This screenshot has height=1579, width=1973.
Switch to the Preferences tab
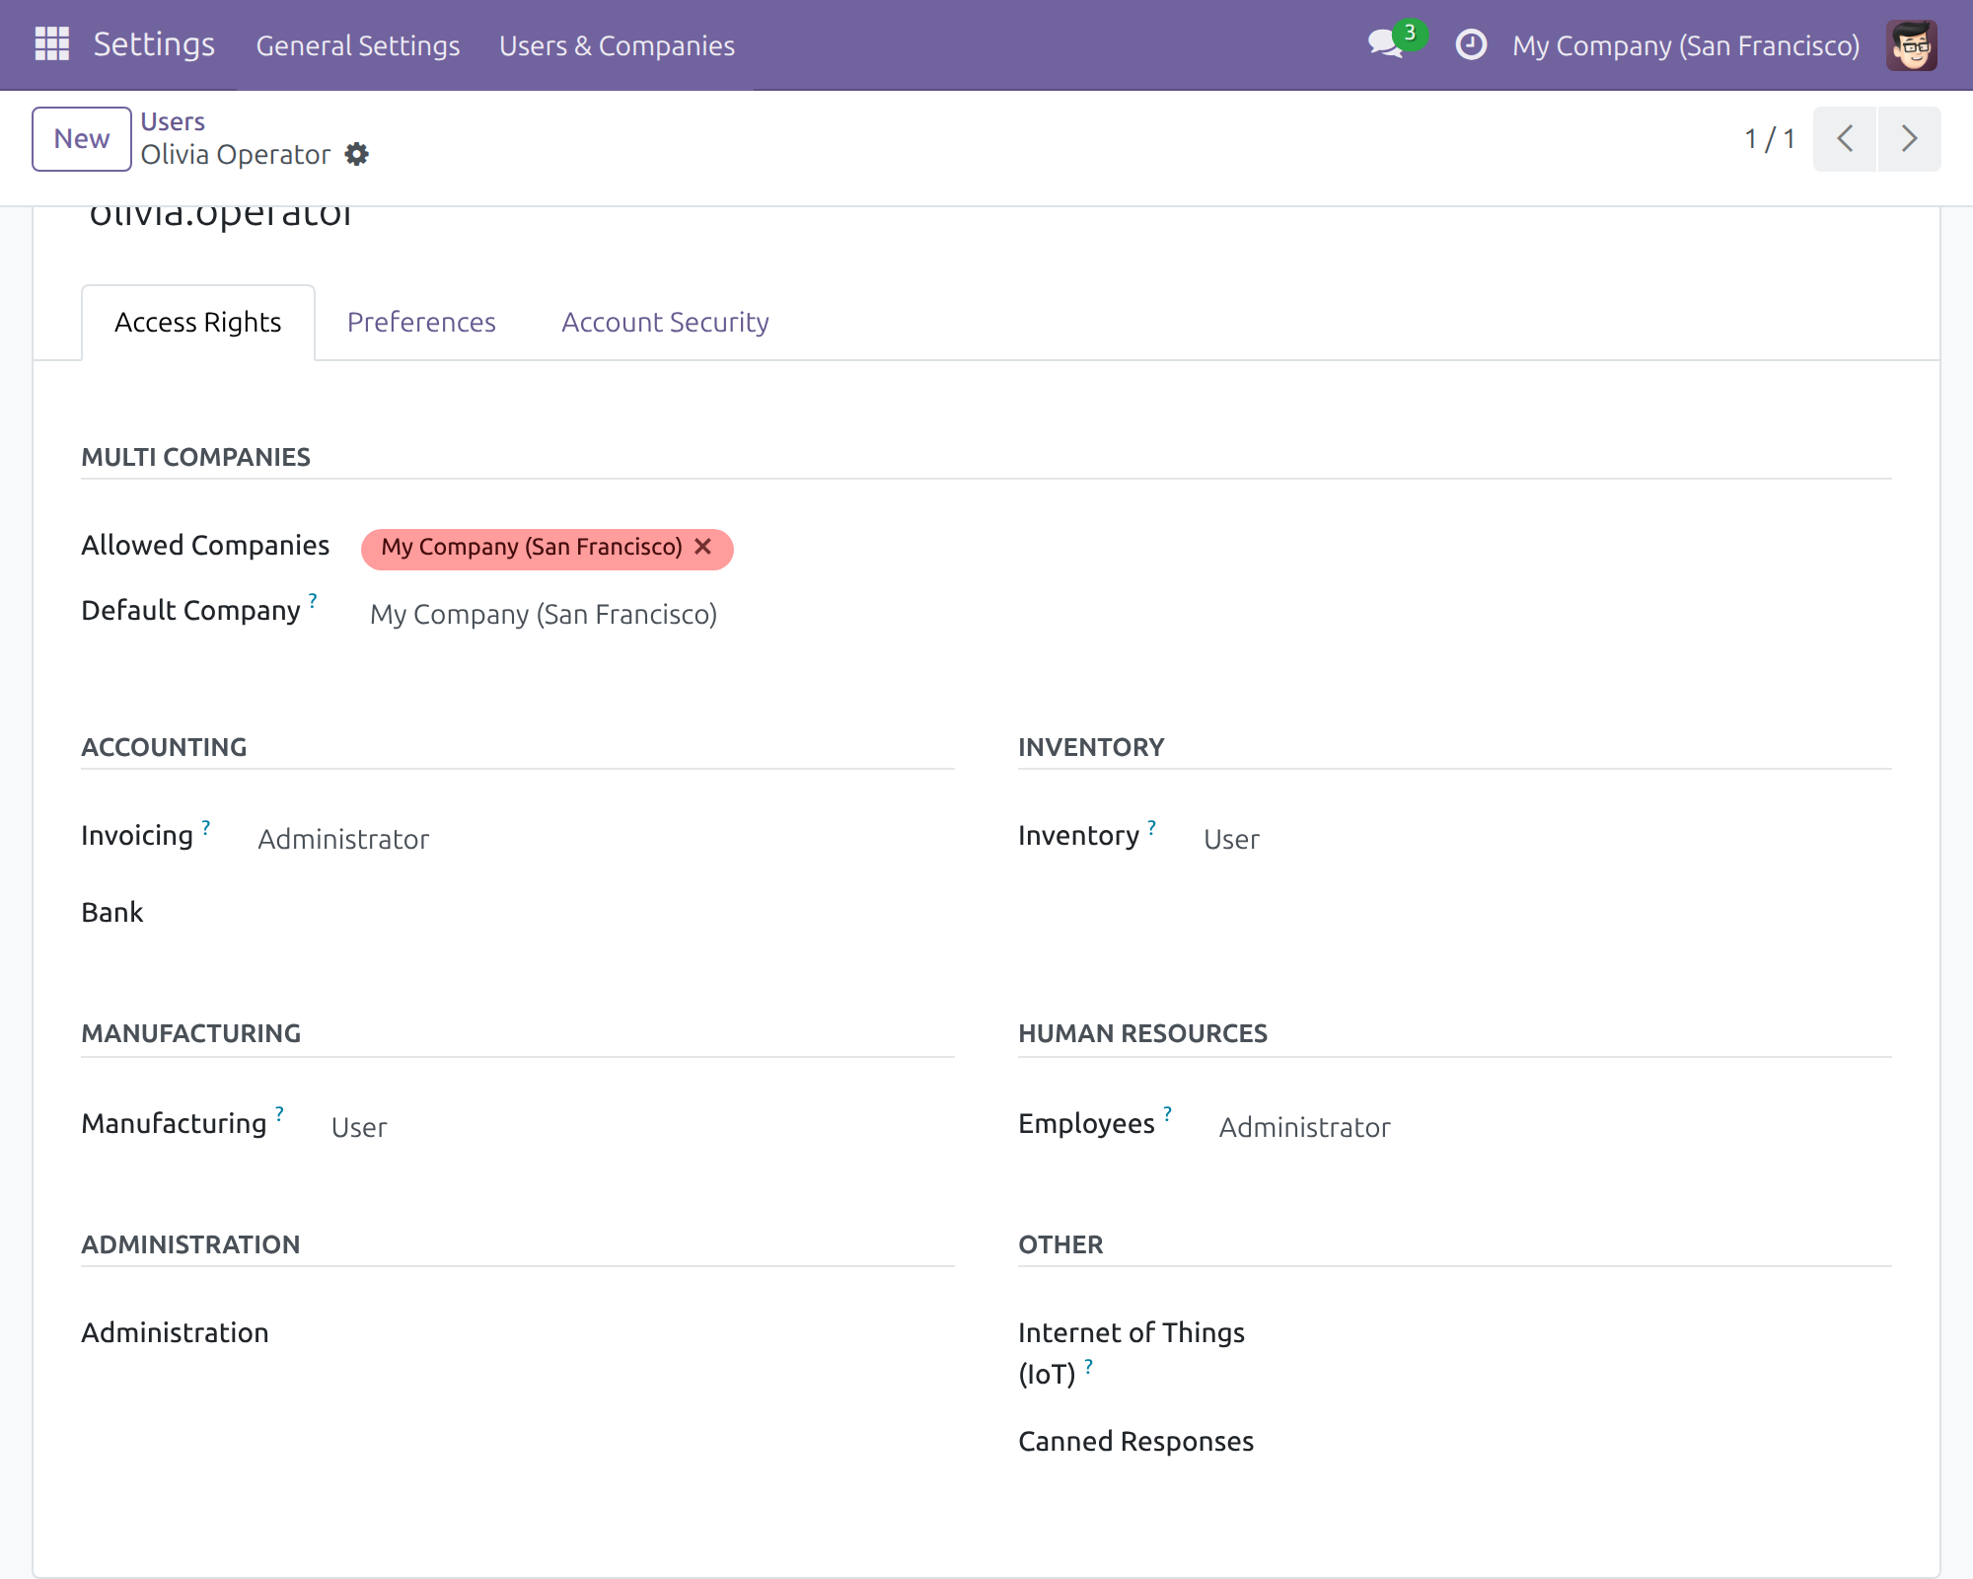(421, 323)
